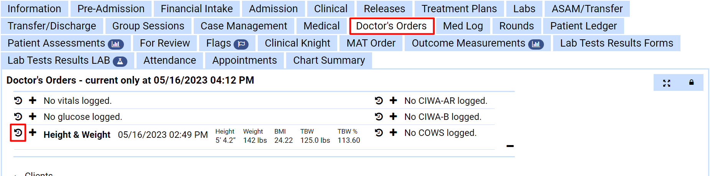
Task: Open the vitals history log
Action: click(x=18, y=101)
